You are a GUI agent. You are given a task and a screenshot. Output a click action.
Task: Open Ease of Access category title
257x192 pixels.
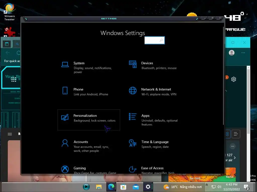(152, 168)
